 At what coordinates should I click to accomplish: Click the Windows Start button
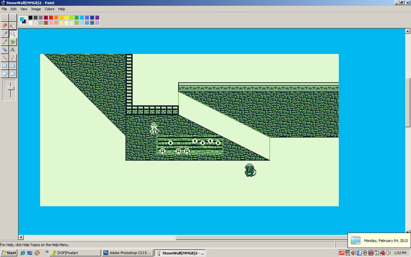click(x=9, y=253)
